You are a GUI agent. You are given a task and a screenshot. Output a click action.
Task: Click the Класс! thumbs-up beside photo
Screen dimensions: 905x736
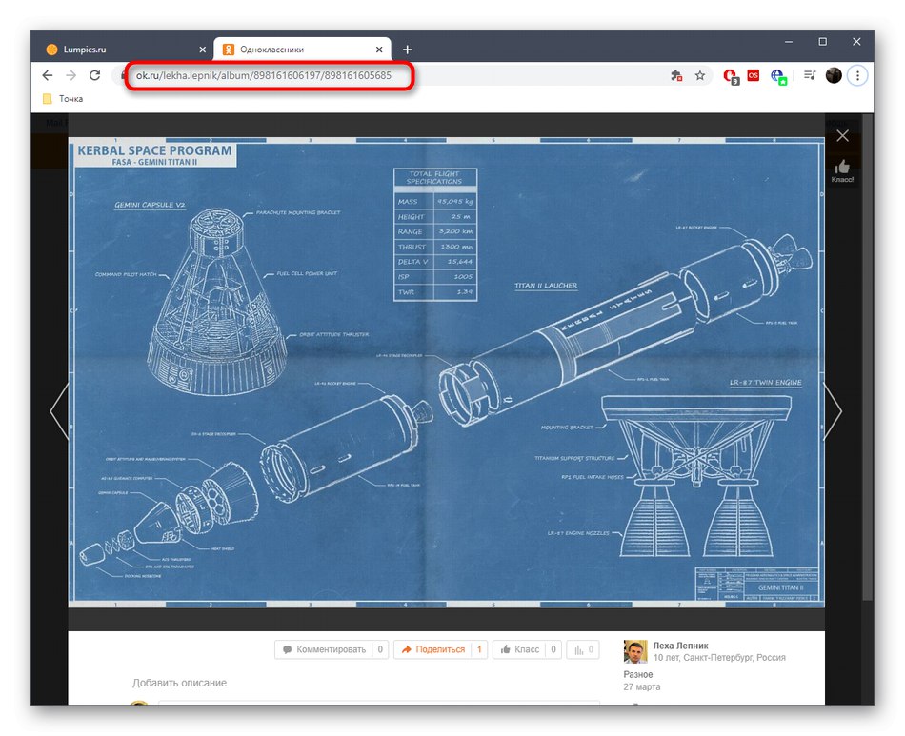(x=842, y=171)
